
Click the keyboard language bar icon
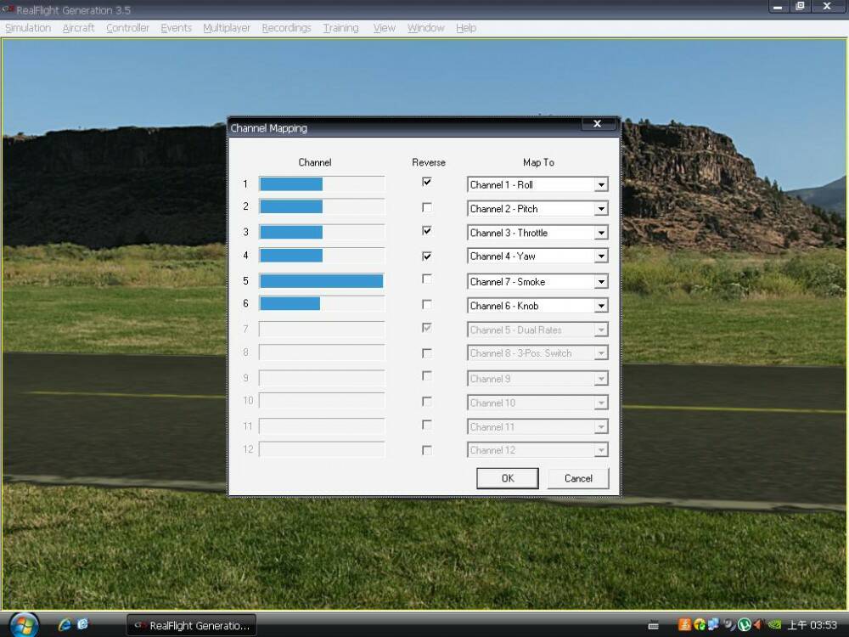pyautogui.click(x=654, y=626)
